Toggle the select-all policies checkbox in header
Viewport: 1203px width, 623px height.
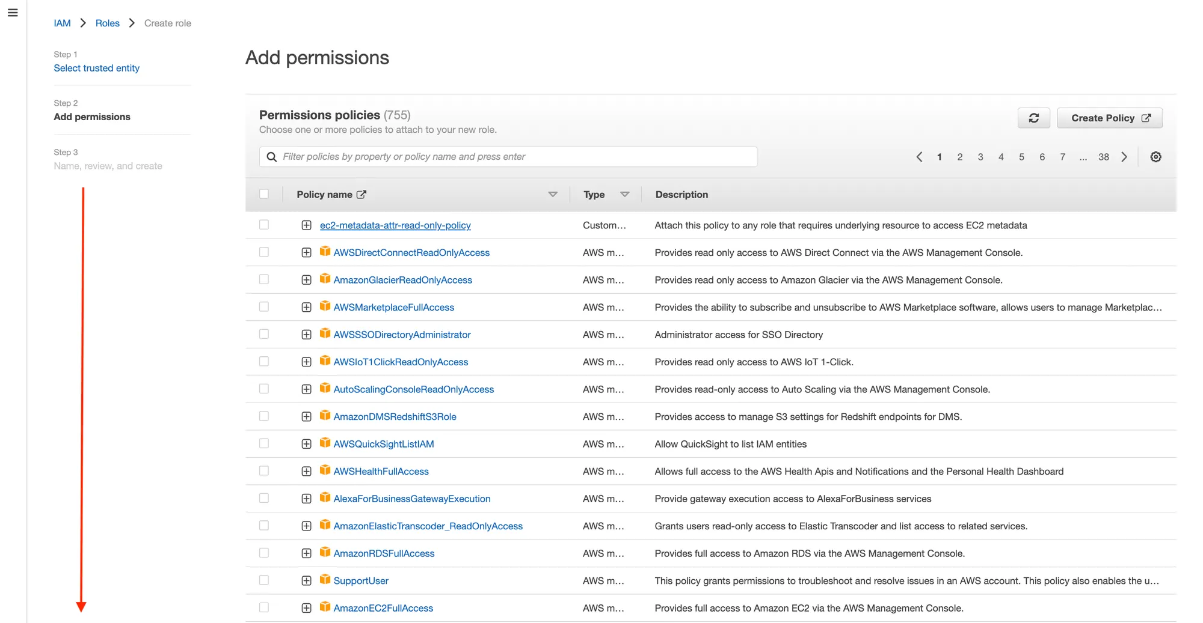pyautogui.click(x=264, y=194)
